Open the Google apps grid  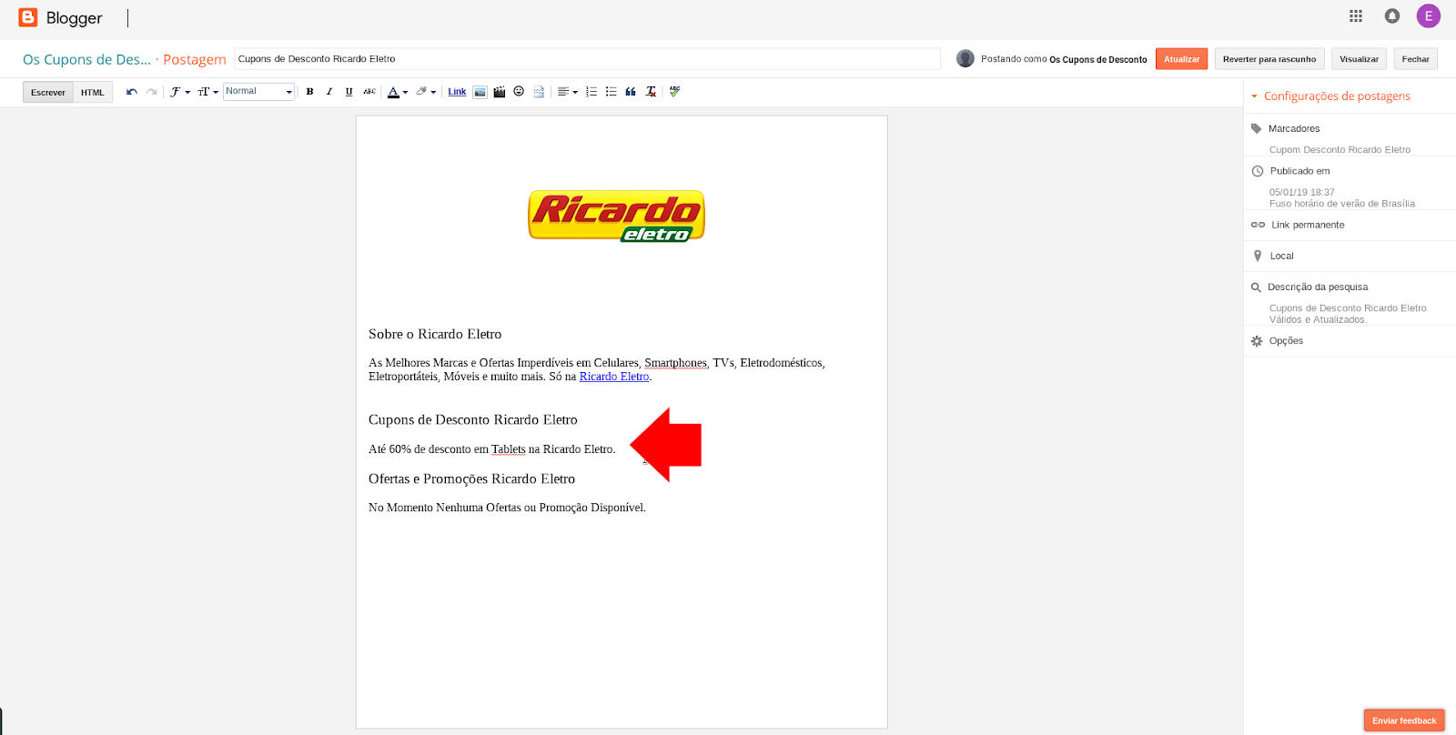point(1356,16)
